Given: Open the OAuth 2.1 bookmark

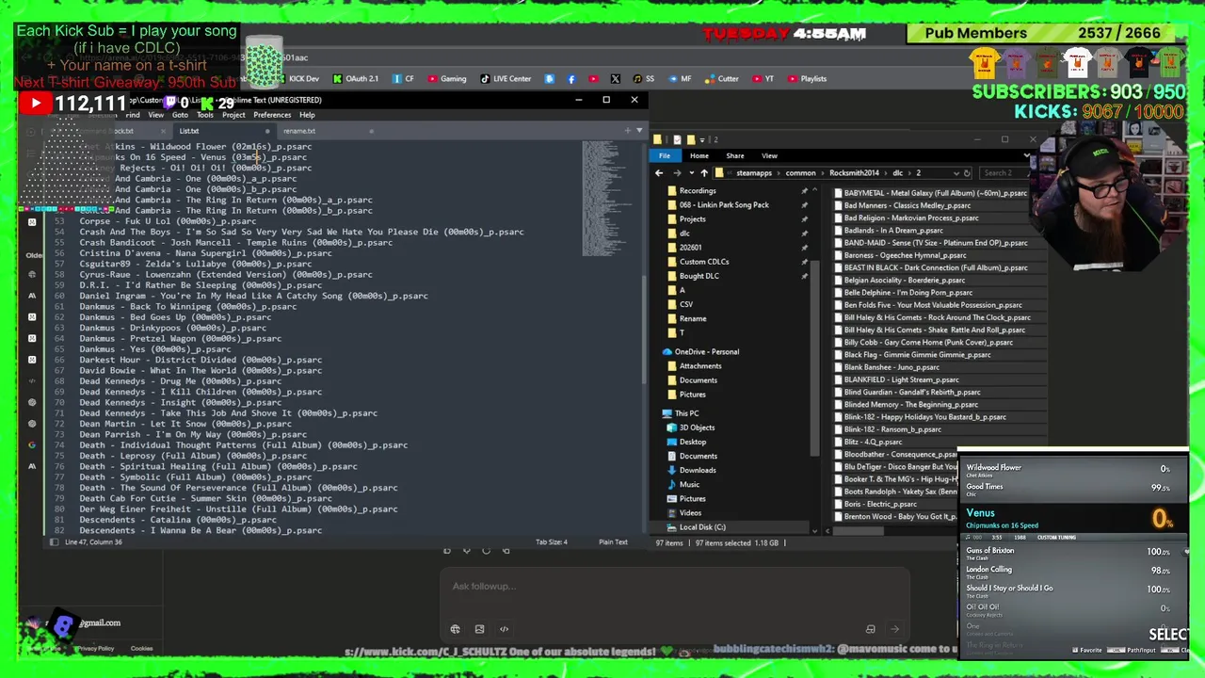Looking at the screenshot, I should click(356, 79).
